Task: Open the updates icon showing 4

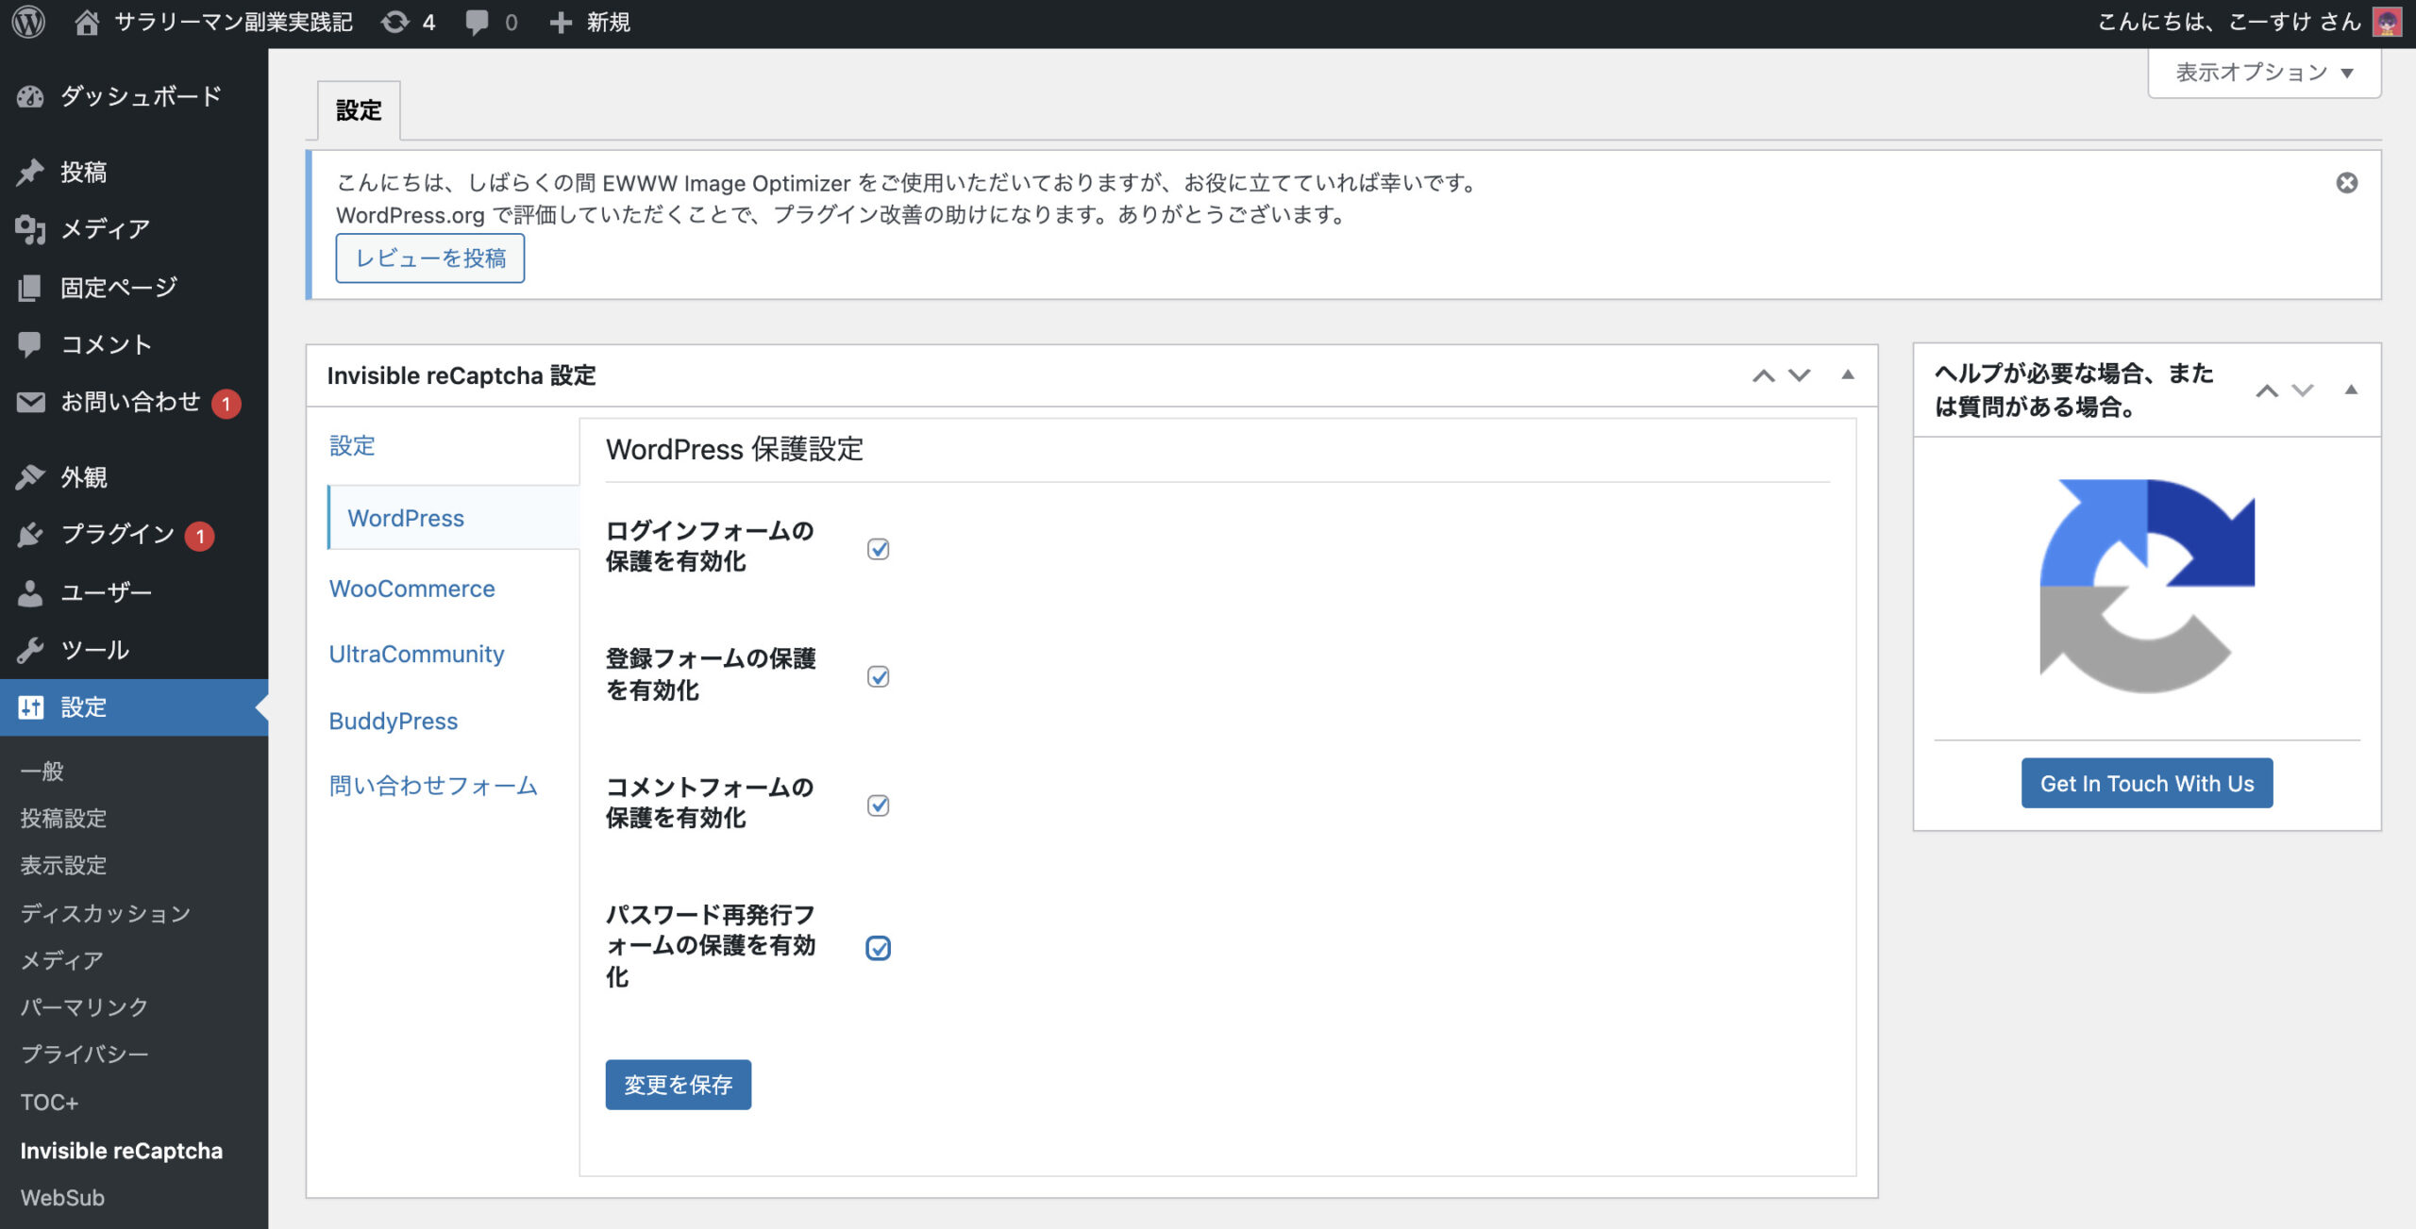Action: (x=395, y=22)
